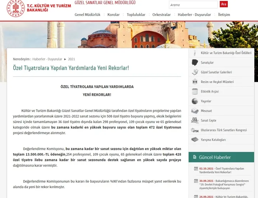Click the Hagia Sophia banner image

pos(129,35)
